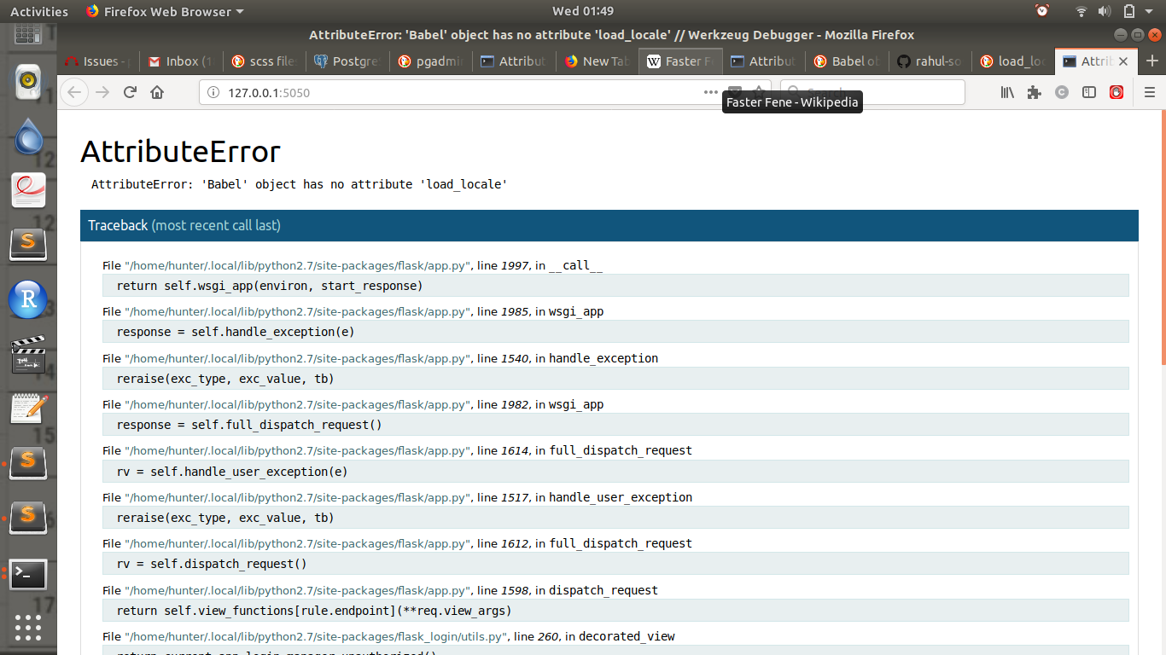Toggle the Firefox sidebar view icon
This screenshot has height=655, width=1166.
click(1089, 92)
